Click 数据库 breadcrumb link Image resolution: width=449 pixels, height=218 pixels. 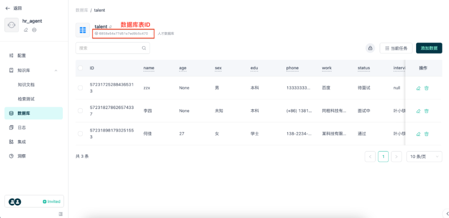(x=81, y=10)
